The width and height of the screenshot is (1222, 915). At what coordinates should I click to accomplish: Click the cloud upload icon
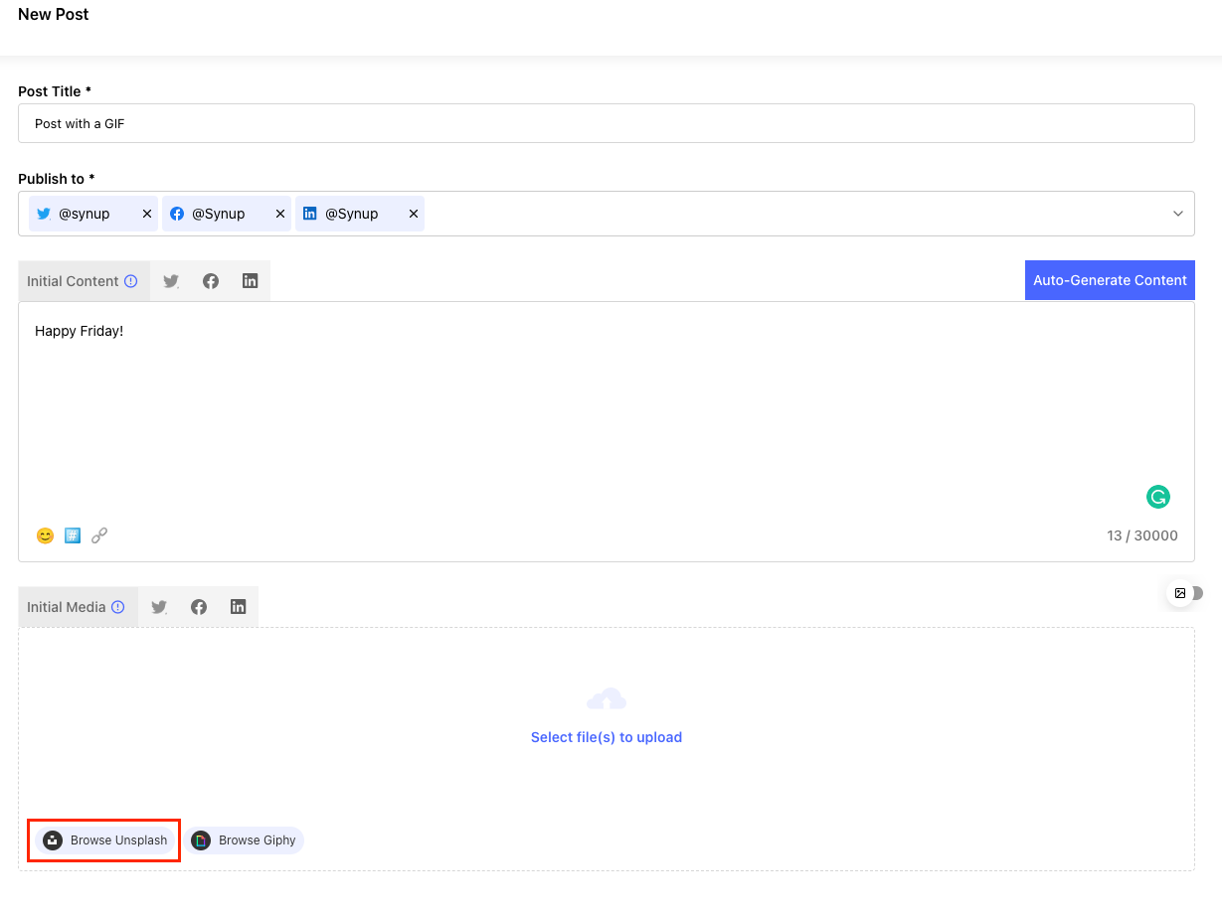click(x=607, y=699)
